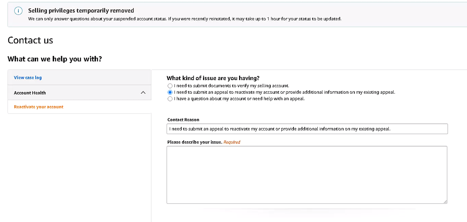This screenshot has width=467, height=222.
Task: Click the info icon in the suspension banner
Action: (18, 11)
